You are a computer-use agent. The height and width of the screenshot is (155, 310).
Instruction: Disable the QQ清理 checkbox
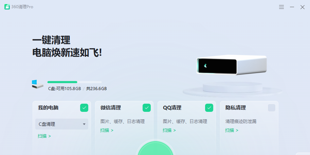tap(209, 108)
